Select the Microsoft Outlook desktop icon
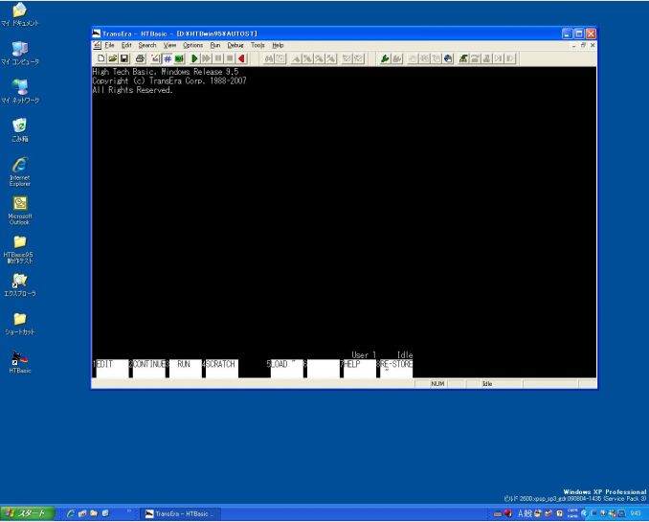 tap(19, 211)
